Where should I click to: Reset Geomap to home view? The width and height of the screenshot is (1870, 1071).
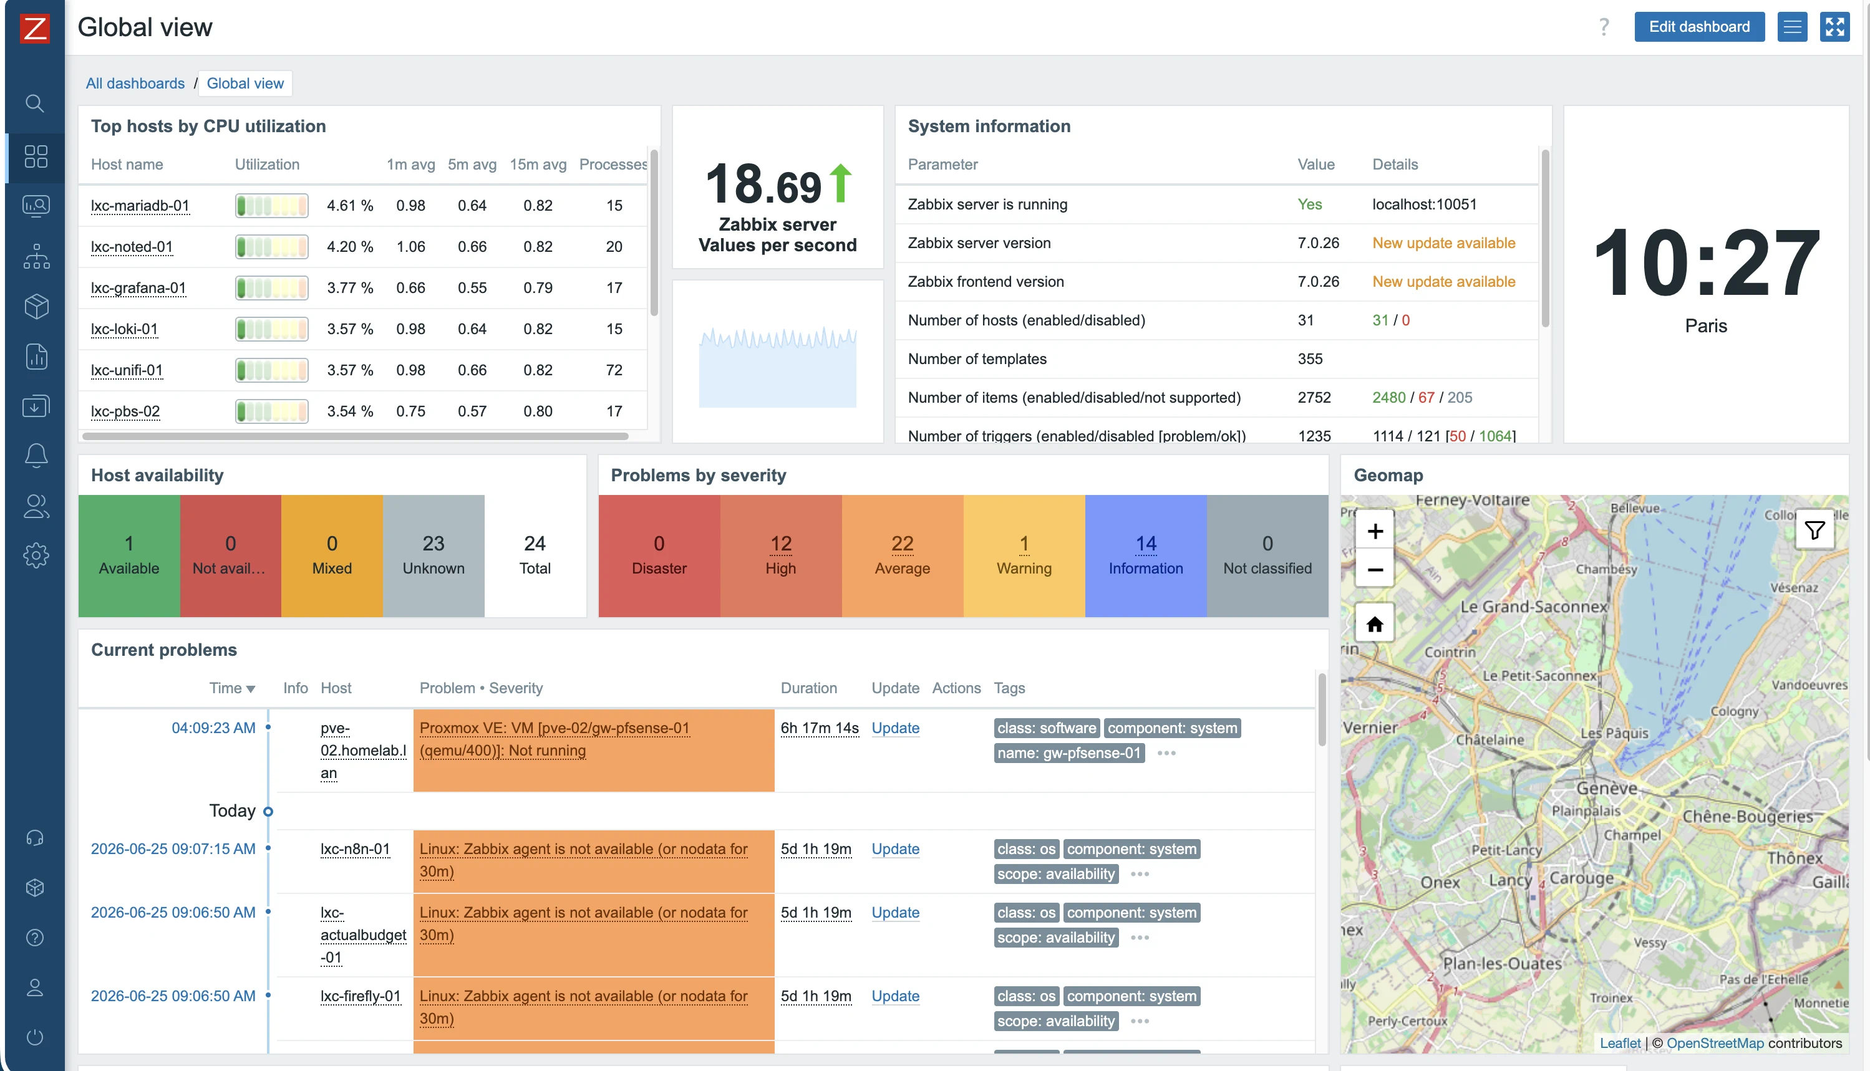coord(1375,624)
